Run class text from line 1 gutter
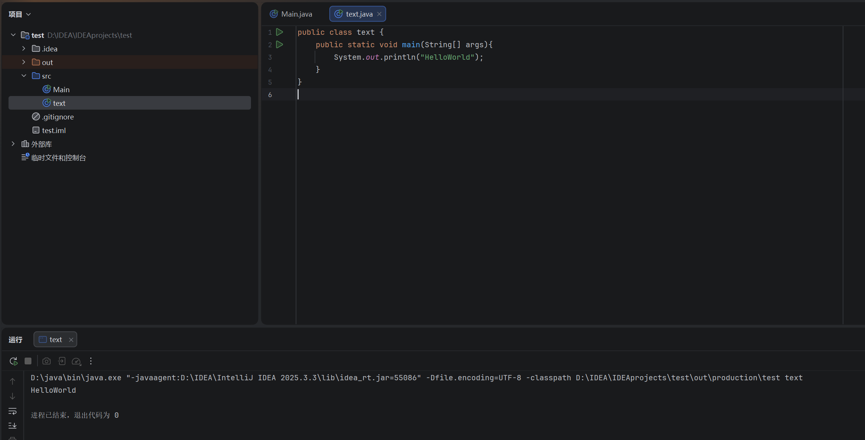The image size is (865, 440). (x=279, y=32)
